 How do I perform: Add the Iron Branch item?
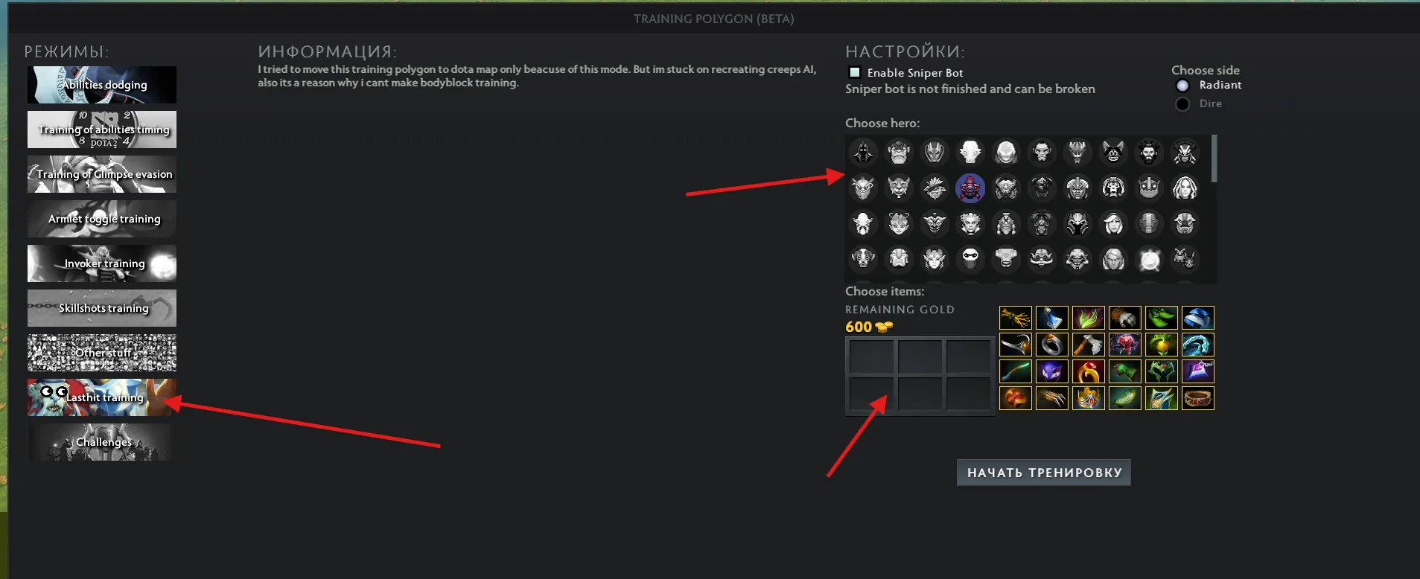click(1016, 318)
